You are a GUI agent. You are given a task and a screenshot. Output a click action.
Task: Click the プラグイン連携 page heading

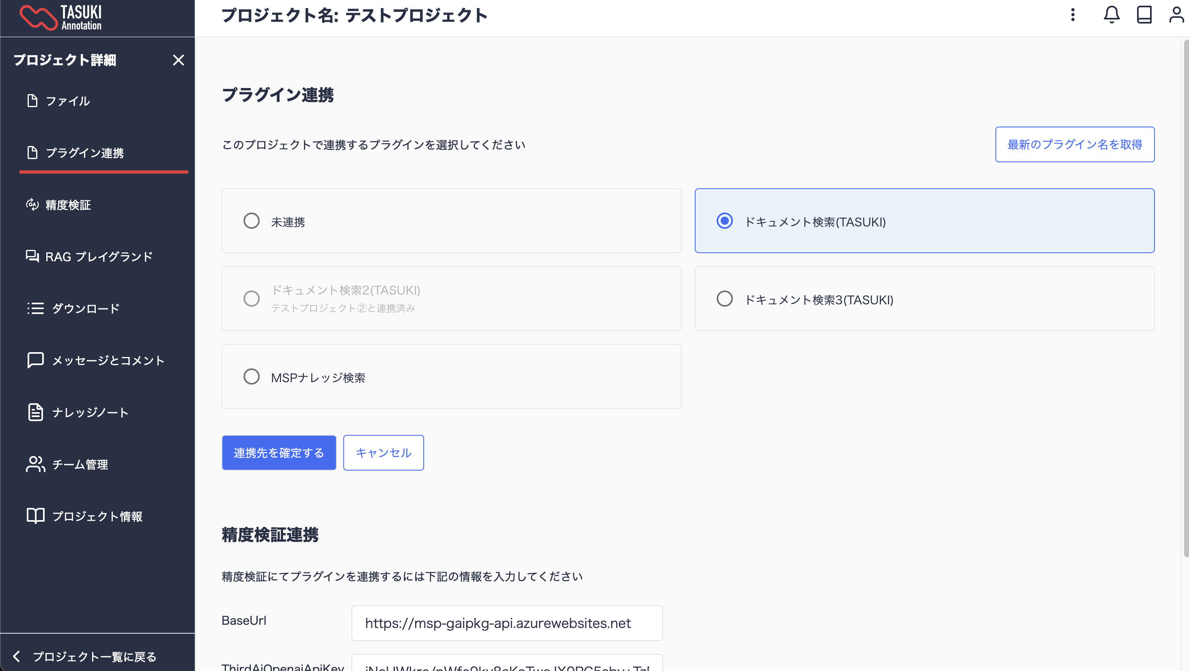[278, 95]
